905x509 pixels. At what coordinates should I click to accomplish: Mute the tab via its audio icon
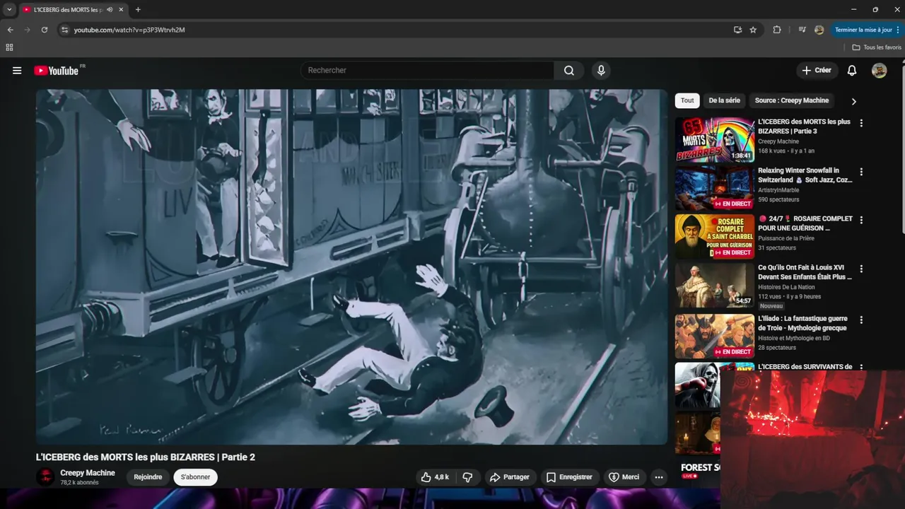point(110,10)
